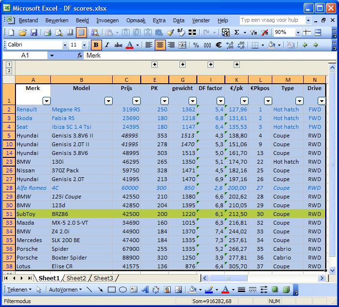Open the Bestand menu
Image resolution: width=339 pixels, height=307 pixels.
click(x=29, y=20)
